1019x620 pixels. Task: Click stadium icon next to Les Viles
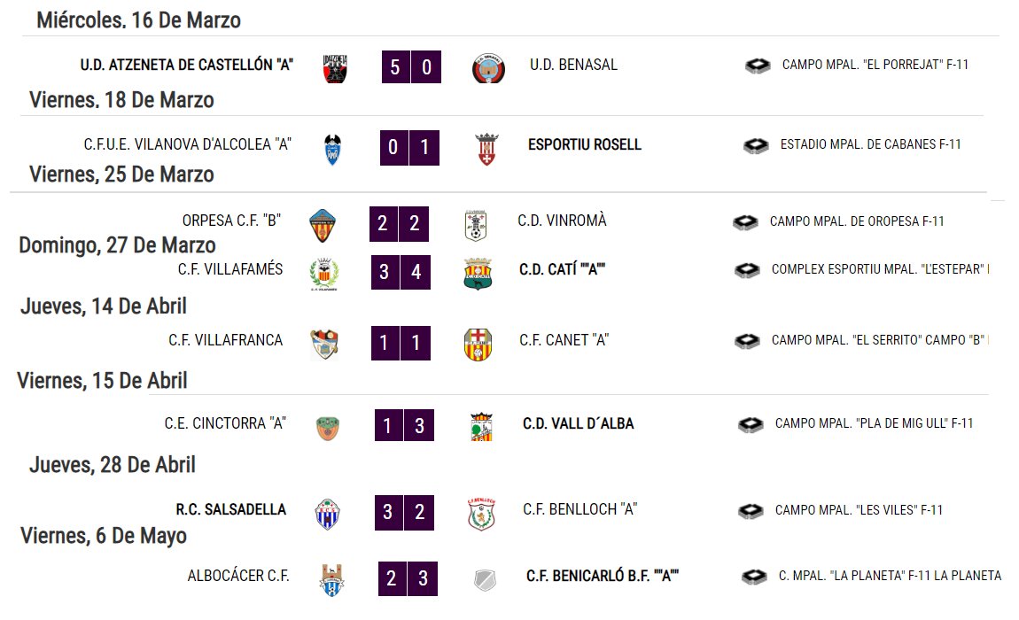[751, 511]
